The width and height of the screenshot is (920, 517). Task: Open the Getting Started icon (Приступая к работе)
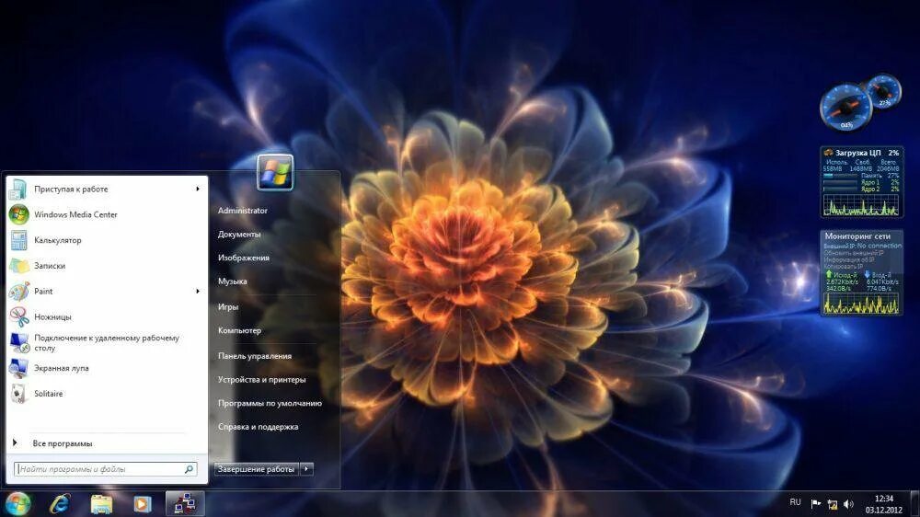tap(18, 189)
